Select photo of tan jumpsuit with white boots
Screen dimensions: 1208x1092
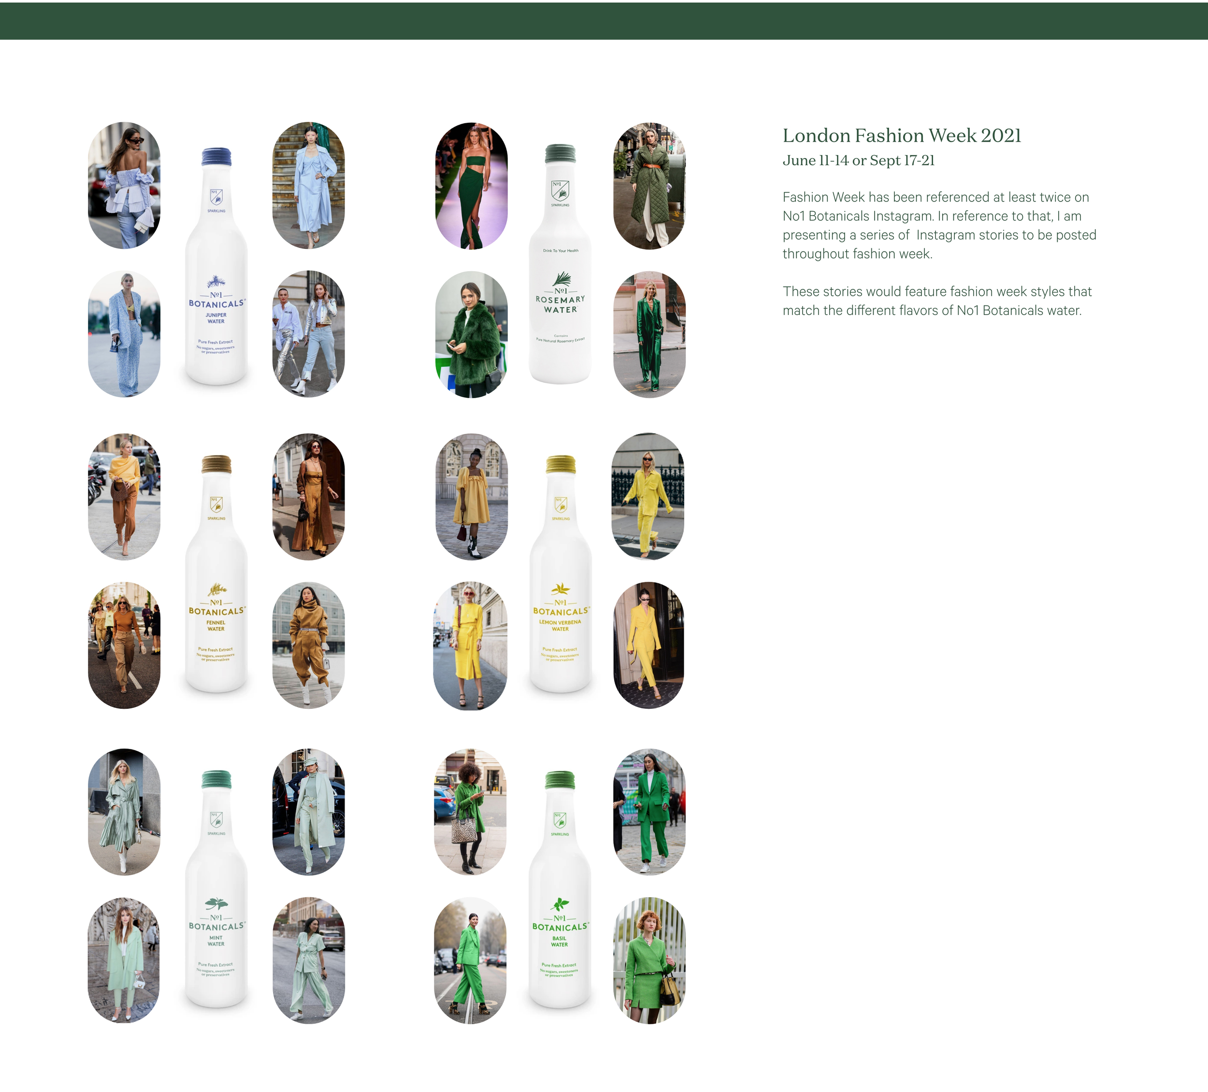click(309, 645)
